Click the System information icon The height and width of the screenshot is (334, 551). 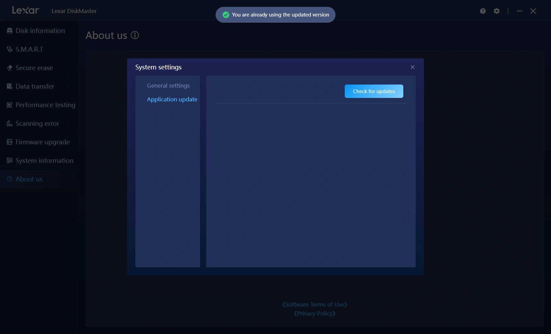[10, 160]
